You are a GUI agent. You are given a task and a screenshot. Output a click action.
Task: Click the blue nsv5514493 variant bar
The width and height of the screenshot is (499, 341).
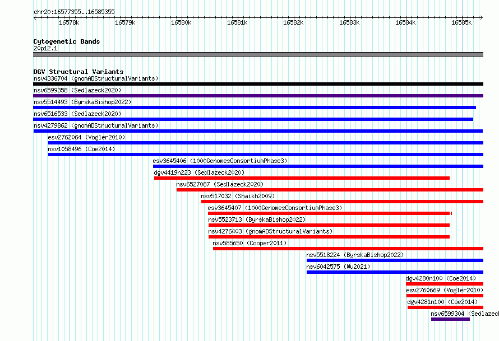tap(255, 108)
